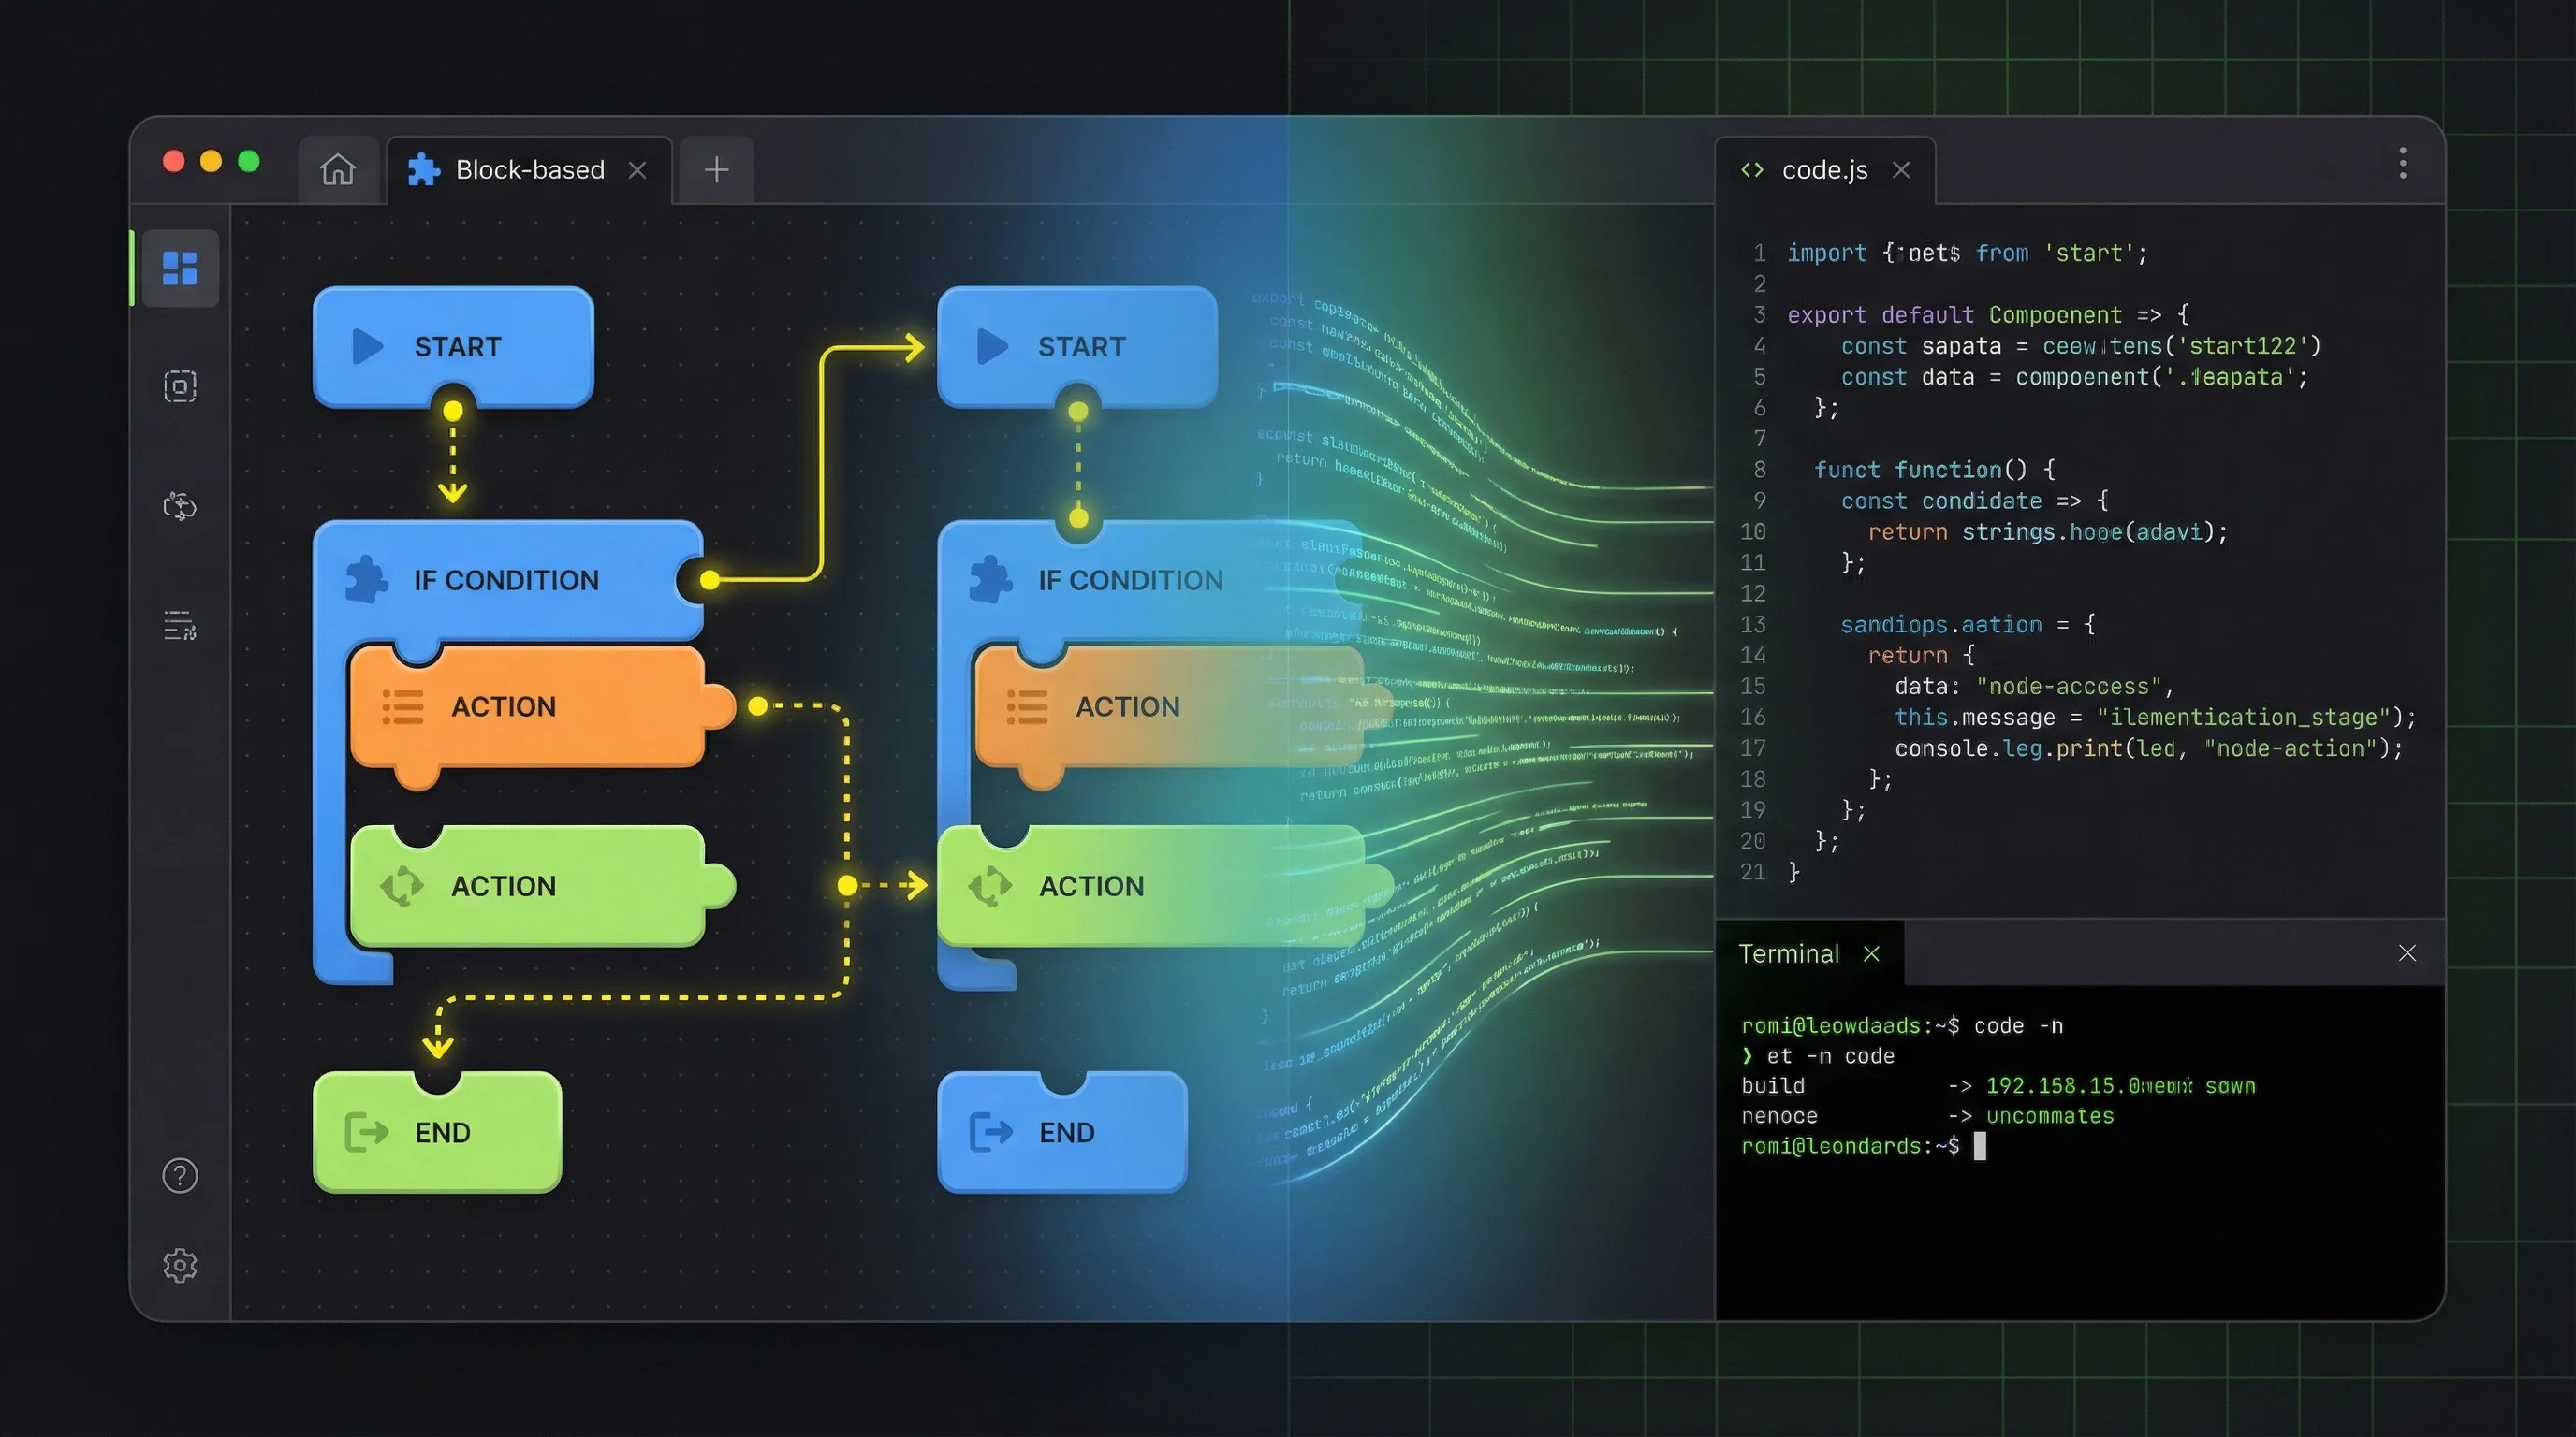The height and width of the screenshot is (1437, 2576).
Task: Click the 'console.leg.print' code line
Action: pyautogui.click(x=2148, y=748)
